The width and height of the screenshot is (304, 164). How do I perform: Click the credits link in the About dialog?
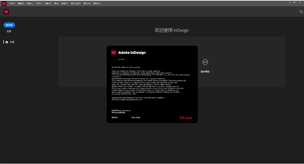[x=136, y=117]
